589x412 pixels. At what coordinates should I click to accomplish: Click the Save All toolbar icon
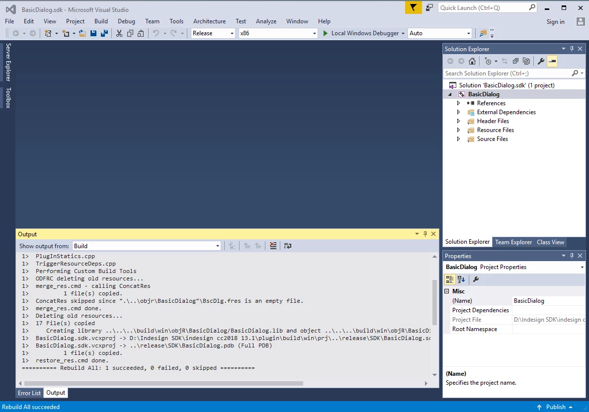pyautogui.click(x=104, y=33)
